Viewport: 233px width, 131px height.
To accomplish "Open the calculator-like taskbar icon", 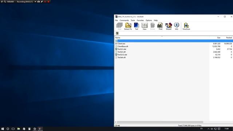I will pos(29,129).
